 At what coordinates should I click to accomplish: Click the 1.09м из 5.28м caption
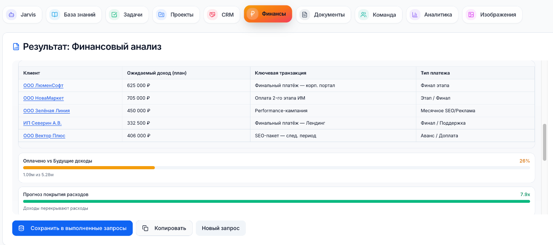(38, 174)
